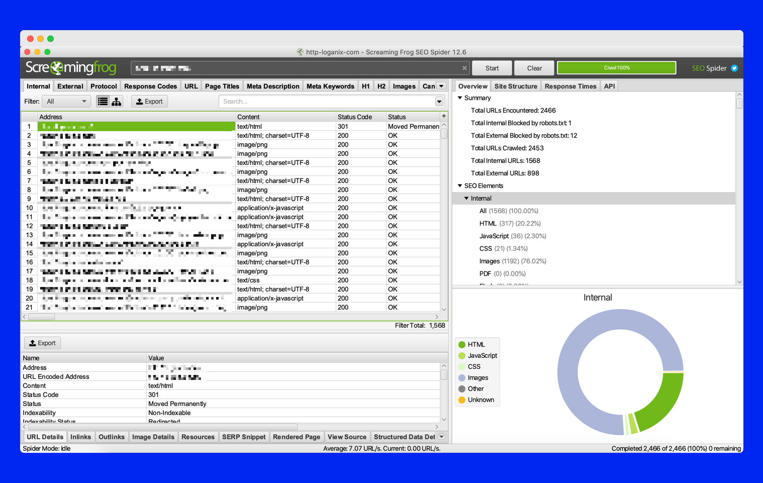763x483 pixels.
Task: Switch to the Outlinks tab
Action: pos(112,437)
